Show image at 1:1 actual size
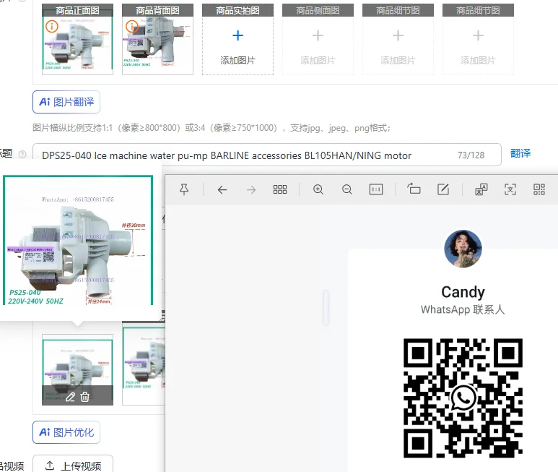Viewport: 558px width, 472px height. click(376, 189)
